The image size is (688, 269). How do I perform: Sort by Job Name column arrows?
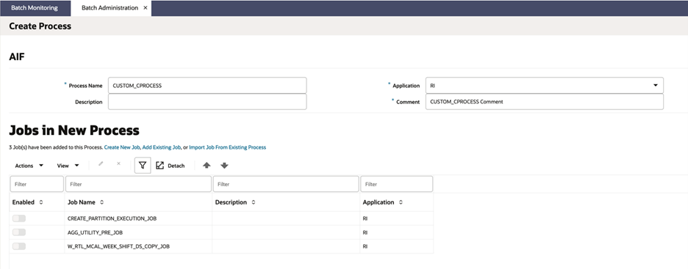coord(101,202)
